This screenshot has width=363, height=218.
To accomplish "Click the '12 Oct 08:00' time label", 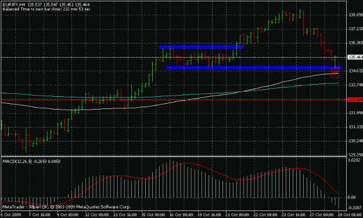I will (x=97, y=215).
